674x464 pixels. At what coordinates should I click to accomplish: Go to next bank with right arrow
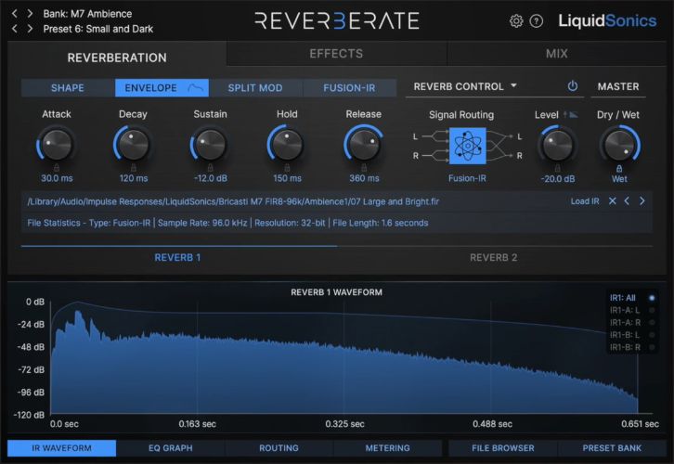(x=30, y=13)
